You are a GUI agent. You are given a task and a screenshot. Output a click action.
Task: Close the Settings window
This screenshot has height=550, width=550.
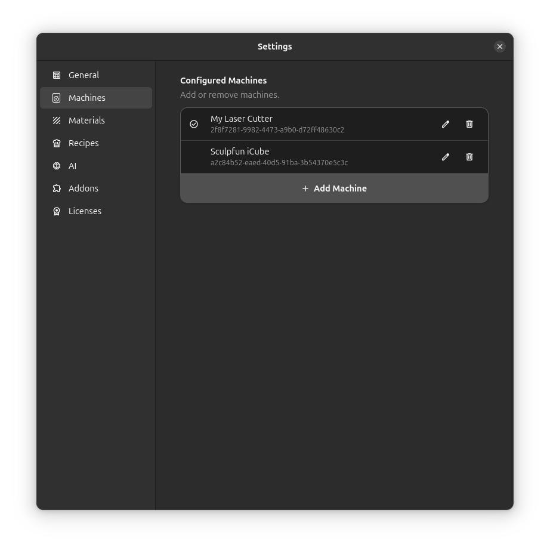500,47
